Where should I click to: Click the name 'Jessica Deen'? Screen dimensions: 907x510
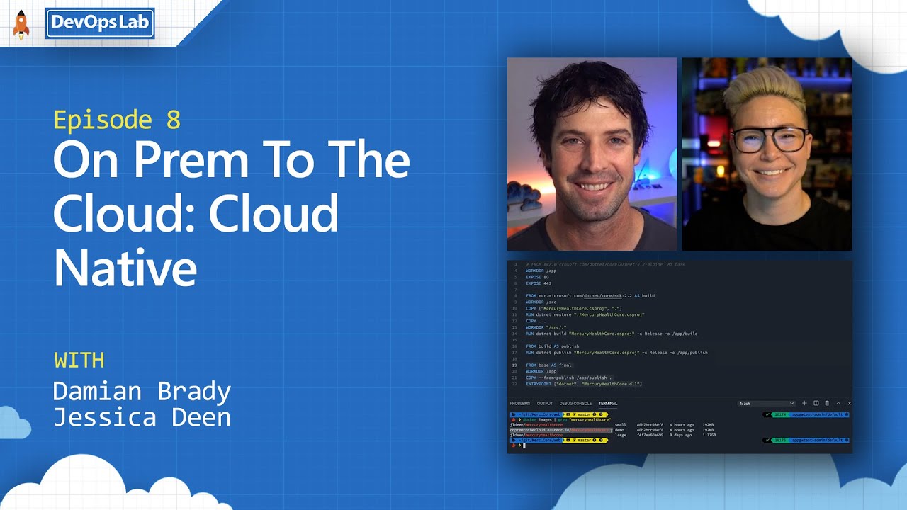(142, 417)
